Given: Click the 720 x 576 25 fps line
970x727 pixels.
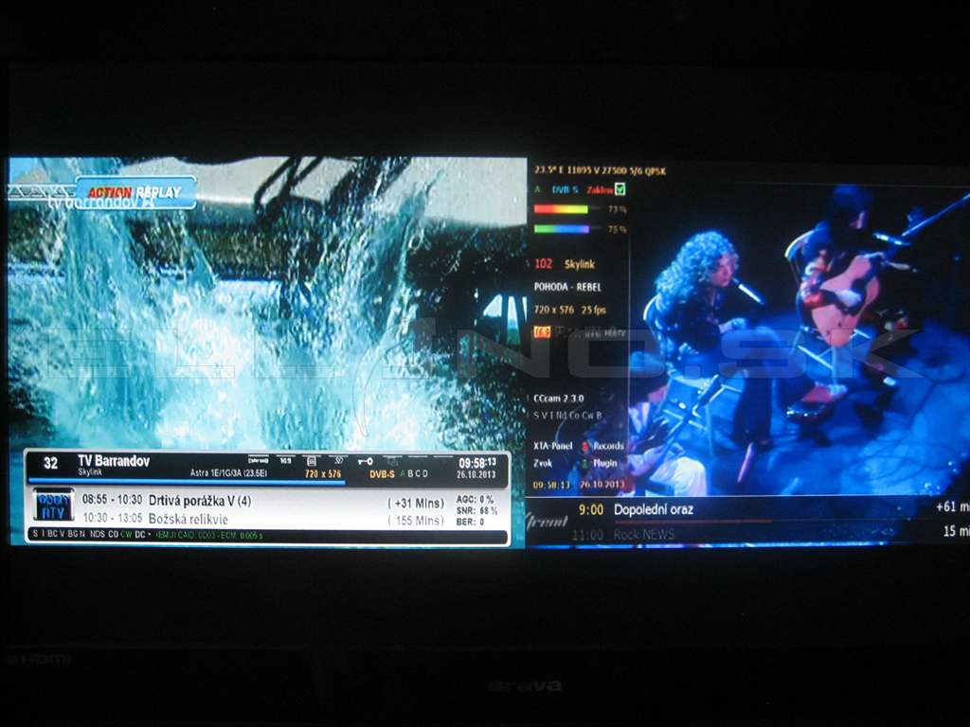Looking at the screenshot, I should (569, 310).
